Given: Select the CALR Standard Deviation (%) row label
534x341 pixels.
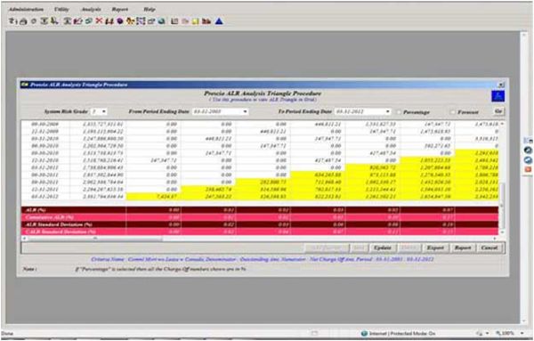Looking at the screenshot, I should coord(61,231).
